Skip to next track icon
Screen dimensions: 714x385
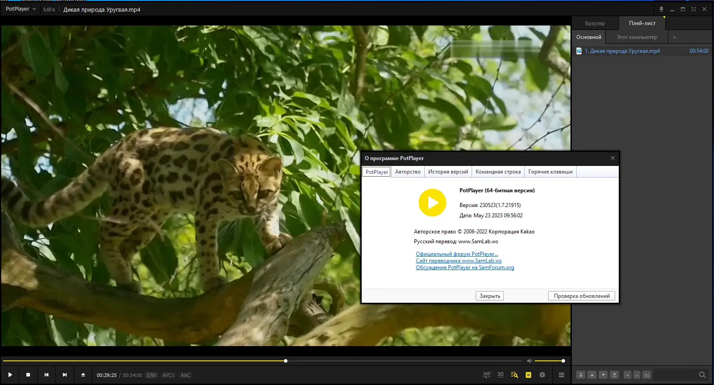pos(65,375)
